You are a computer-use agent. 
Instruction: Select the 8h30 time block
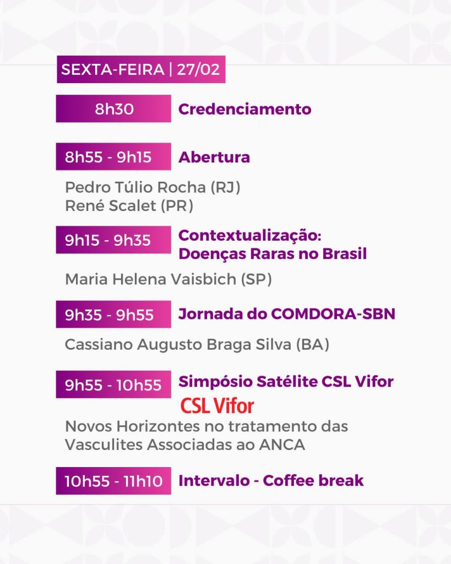pos(113,109)
